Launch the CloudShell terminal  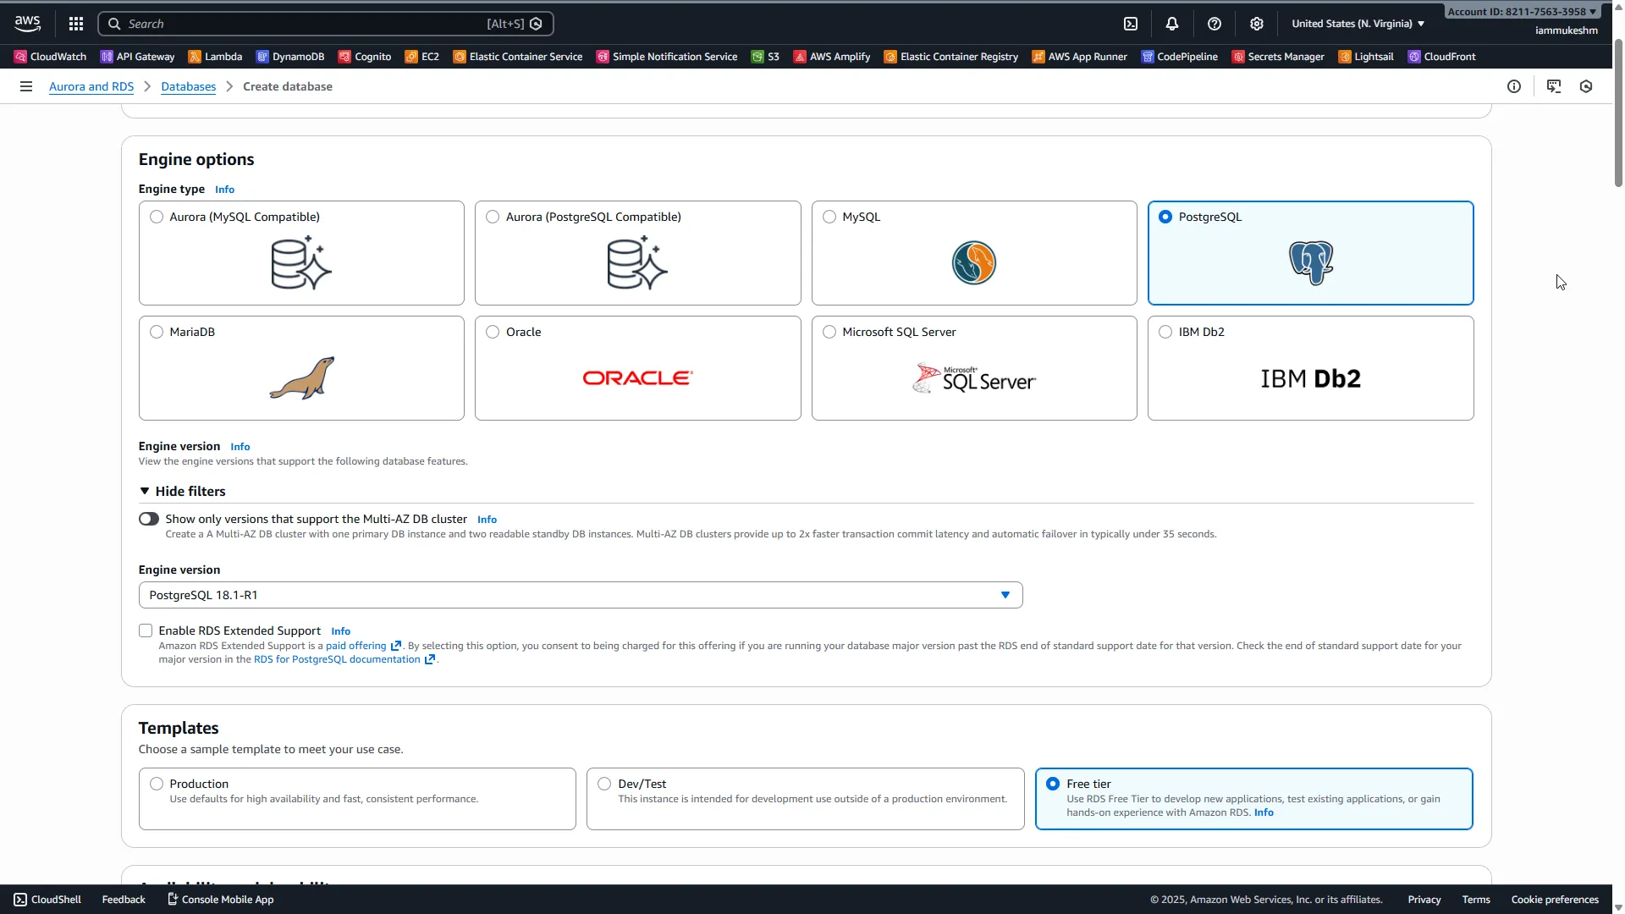click(47, 899)
